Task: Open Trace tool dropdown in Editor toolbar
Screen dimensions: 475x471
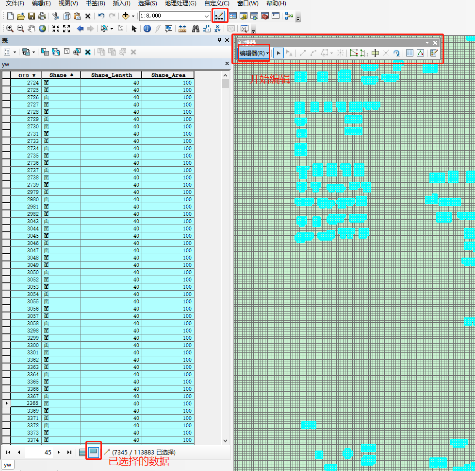Action: tap(332, 53)
